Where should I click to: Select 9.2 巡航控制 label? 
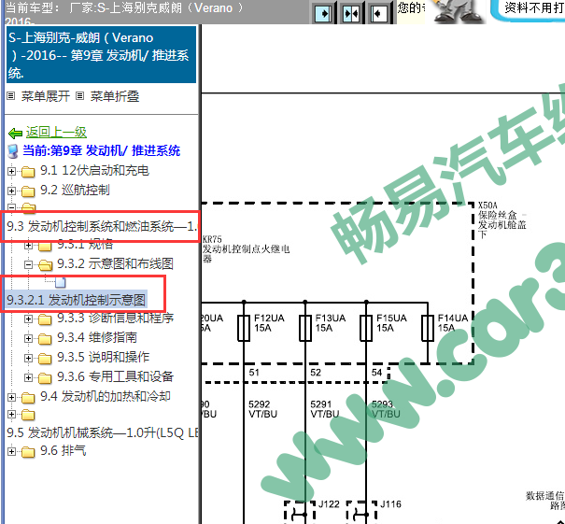75,190
